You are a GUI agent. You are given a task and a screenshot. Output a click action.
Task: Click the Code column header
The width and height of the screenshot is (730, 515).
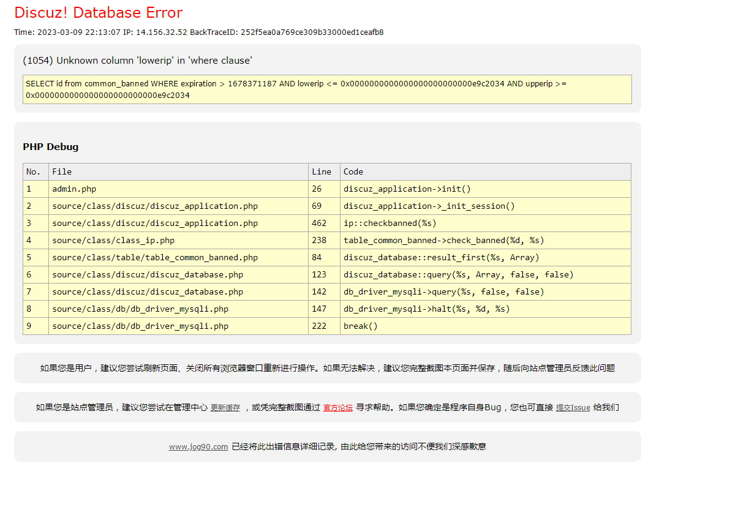[353, 172]
